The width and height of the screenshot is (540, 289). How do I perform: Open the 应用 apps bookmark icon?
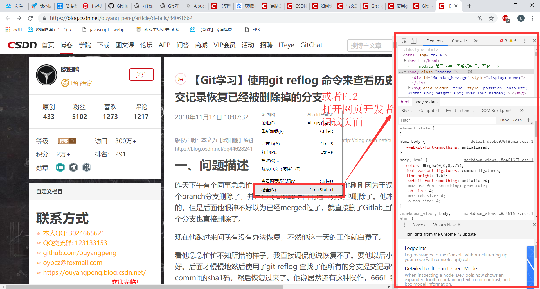pyautogui.click(x=13, y=29)
